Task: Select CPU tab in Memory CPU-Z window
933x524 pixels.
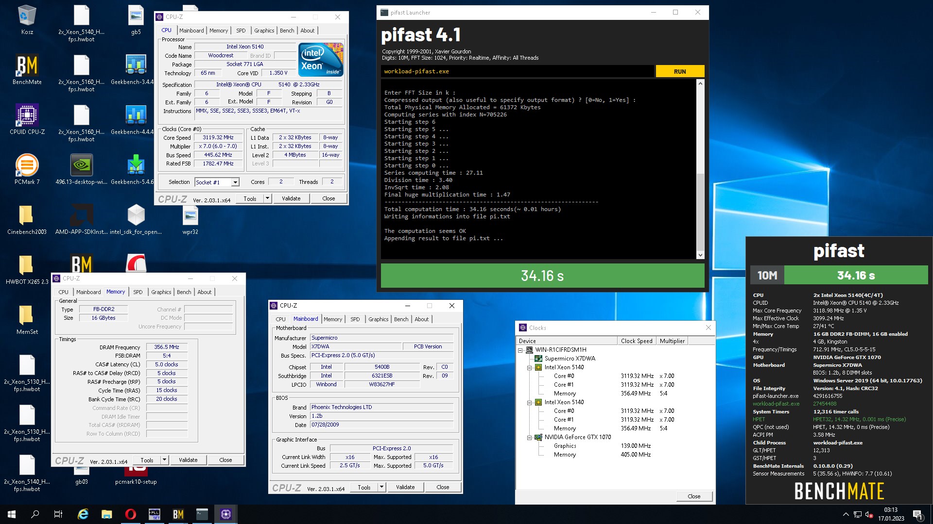Action: (63, 292)
